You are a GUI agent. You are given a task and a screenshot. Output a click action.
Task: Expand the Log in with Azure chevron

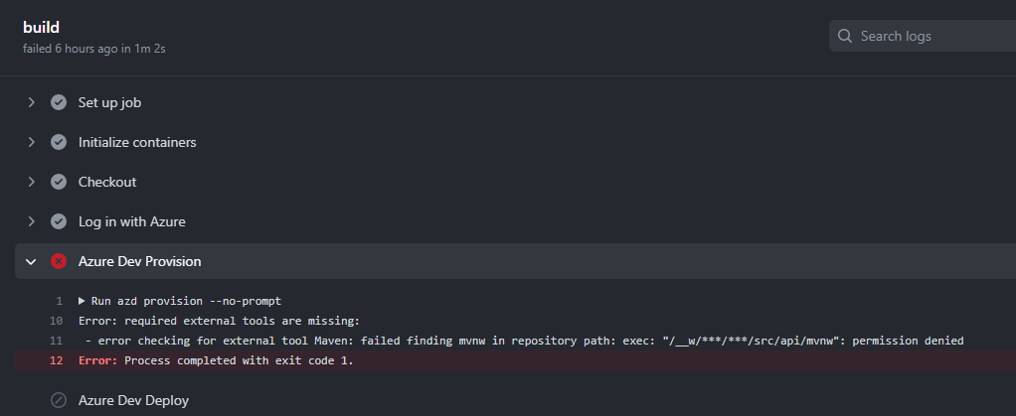click(x=32, y=221)
